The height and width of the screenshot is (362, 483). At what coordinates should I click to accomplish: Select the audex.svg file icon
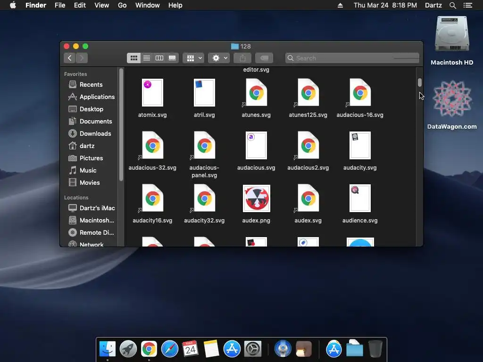308,198
